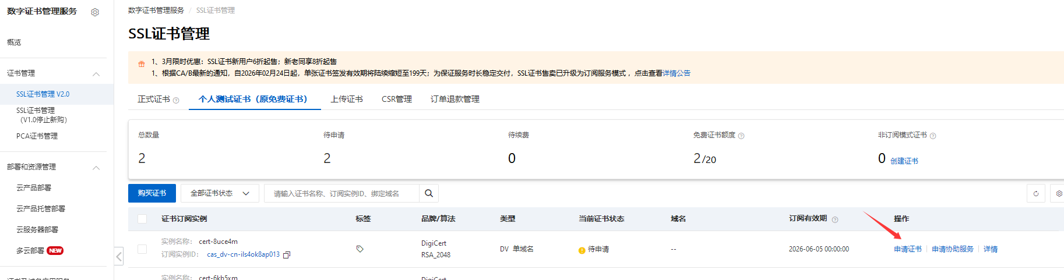Viewport: 1064px width, 280px height.
Task: Open table column settings gear icon
Action: pyautogui.click(x=1058, y=194)
